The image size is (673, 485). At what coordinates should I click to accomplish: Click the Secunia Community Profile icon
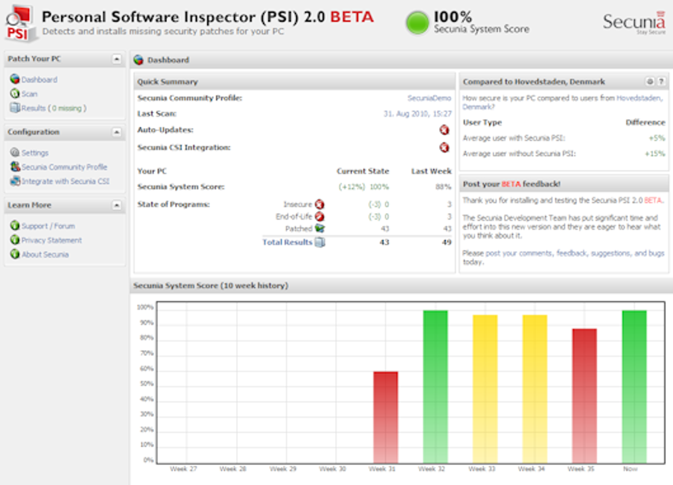pyautogui.click(x=15, y=166)
